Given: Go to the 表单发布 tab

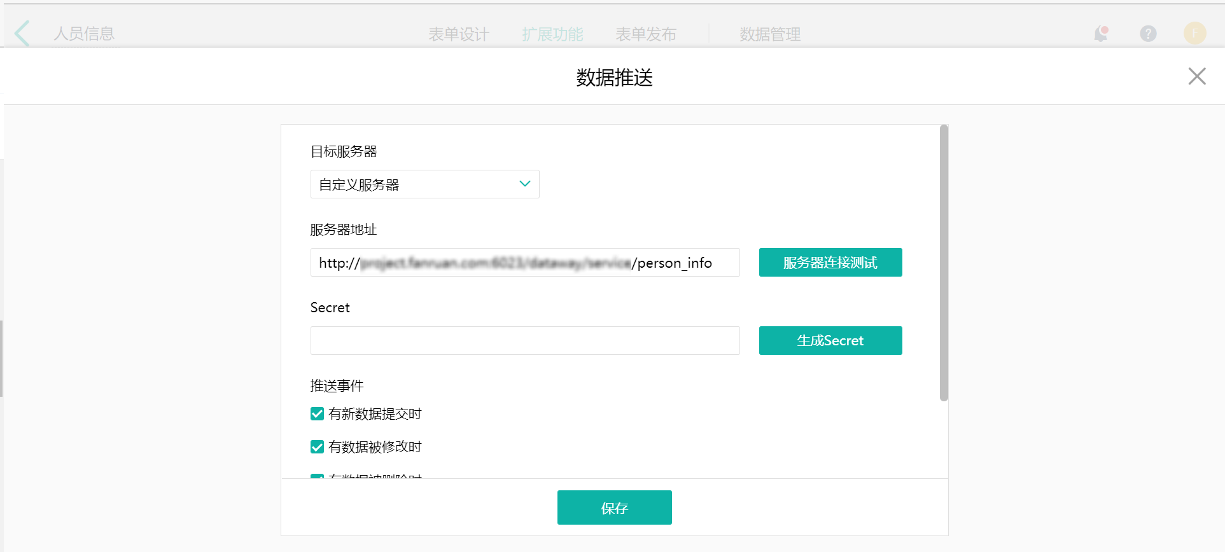Looking at the screenshot, I should [x=646, y=34].
